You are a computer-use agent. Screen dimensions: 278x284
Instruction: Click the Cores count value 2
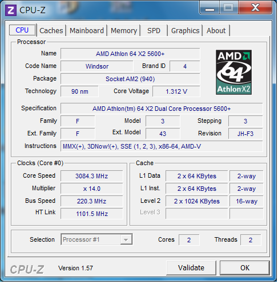pos(189,240)
